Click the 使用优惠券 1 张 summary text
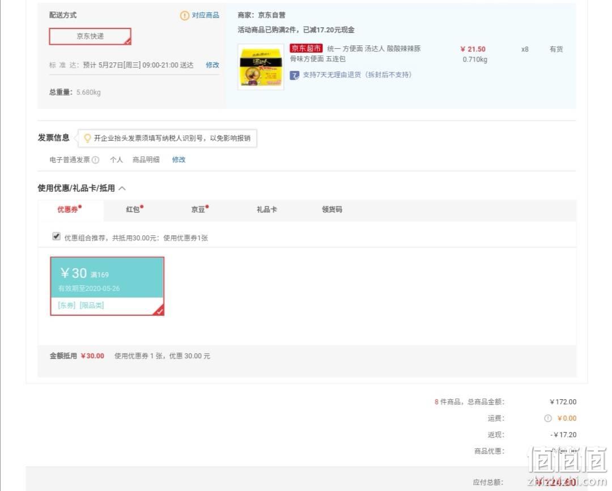Image resolution: width=612 pixels, height=491 pixels. 162,356
